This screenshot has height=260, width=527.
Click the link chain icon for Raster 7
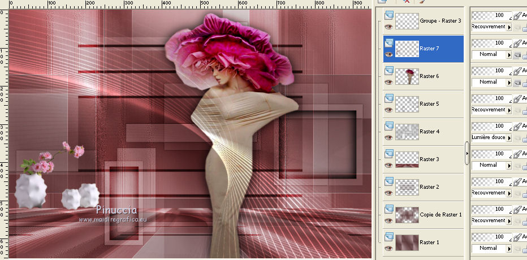(517, 43)
